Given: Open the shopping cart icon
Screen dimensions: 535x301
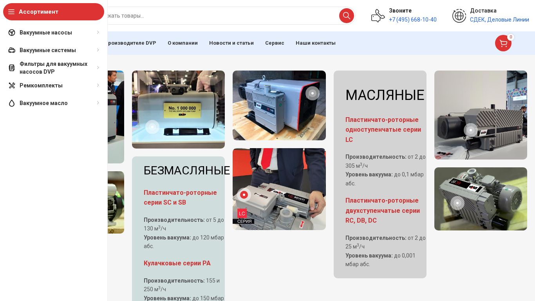Looking at the screenshot, I should tap(503, 43).
